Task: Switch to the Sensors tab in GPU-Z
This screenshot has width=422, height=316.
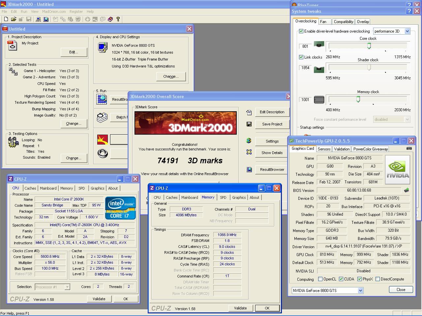Action: (x=324, y=149)
